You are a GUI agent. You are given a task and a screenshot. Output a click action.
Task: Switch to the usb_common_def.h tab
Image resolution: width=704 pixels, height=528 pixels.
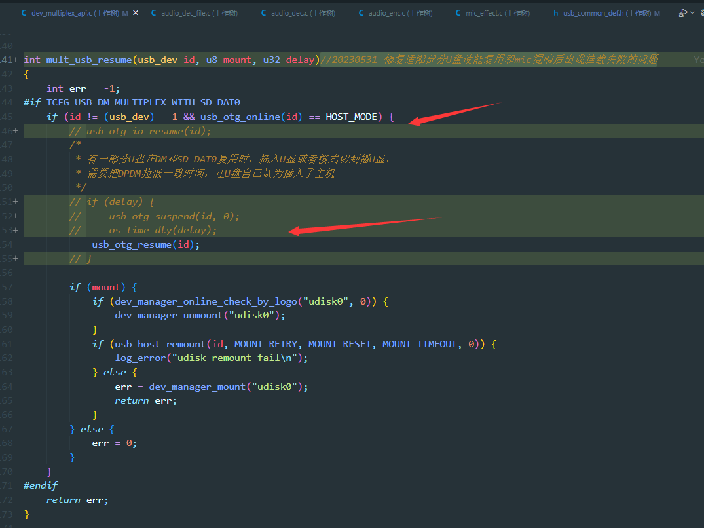[606, 13]
